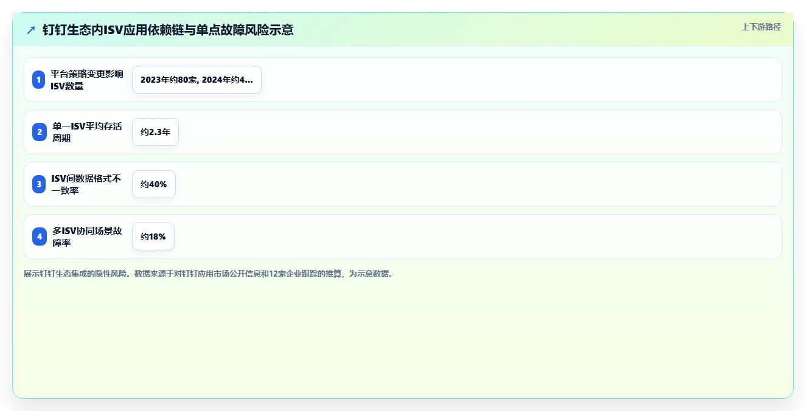Select step badge 3 for ISV间数据格式不一致率
Screen dimensions: 806x411
point(39,184)
